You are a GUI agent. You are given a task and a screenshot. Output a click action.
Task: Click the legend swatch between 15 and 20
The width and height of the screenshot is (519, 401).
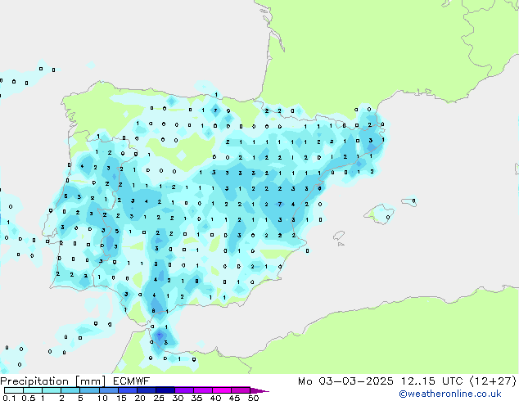(128, 390)
